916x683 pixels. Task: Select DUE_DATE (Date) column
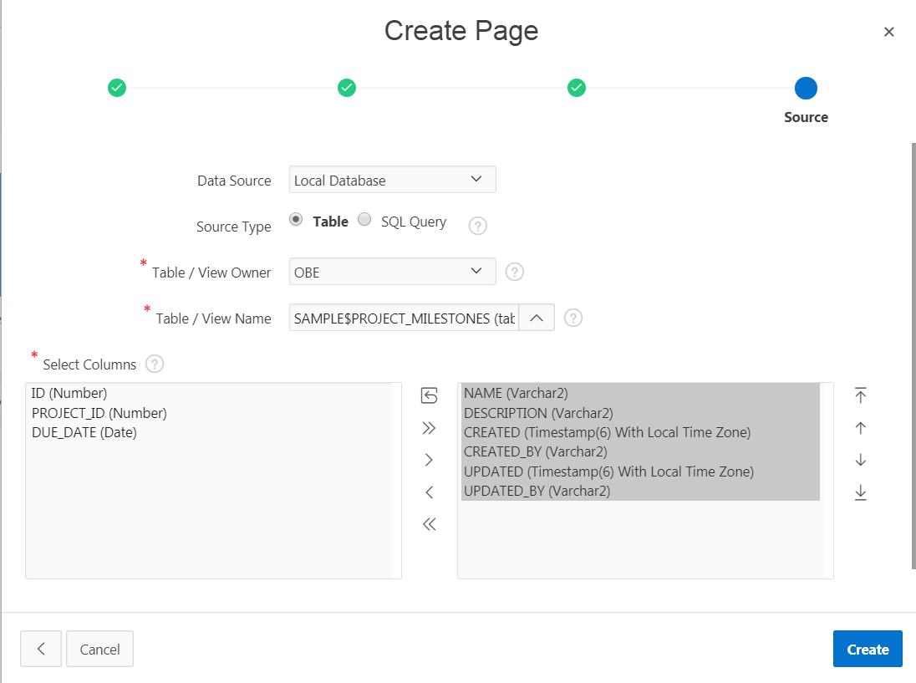point(84,432)
